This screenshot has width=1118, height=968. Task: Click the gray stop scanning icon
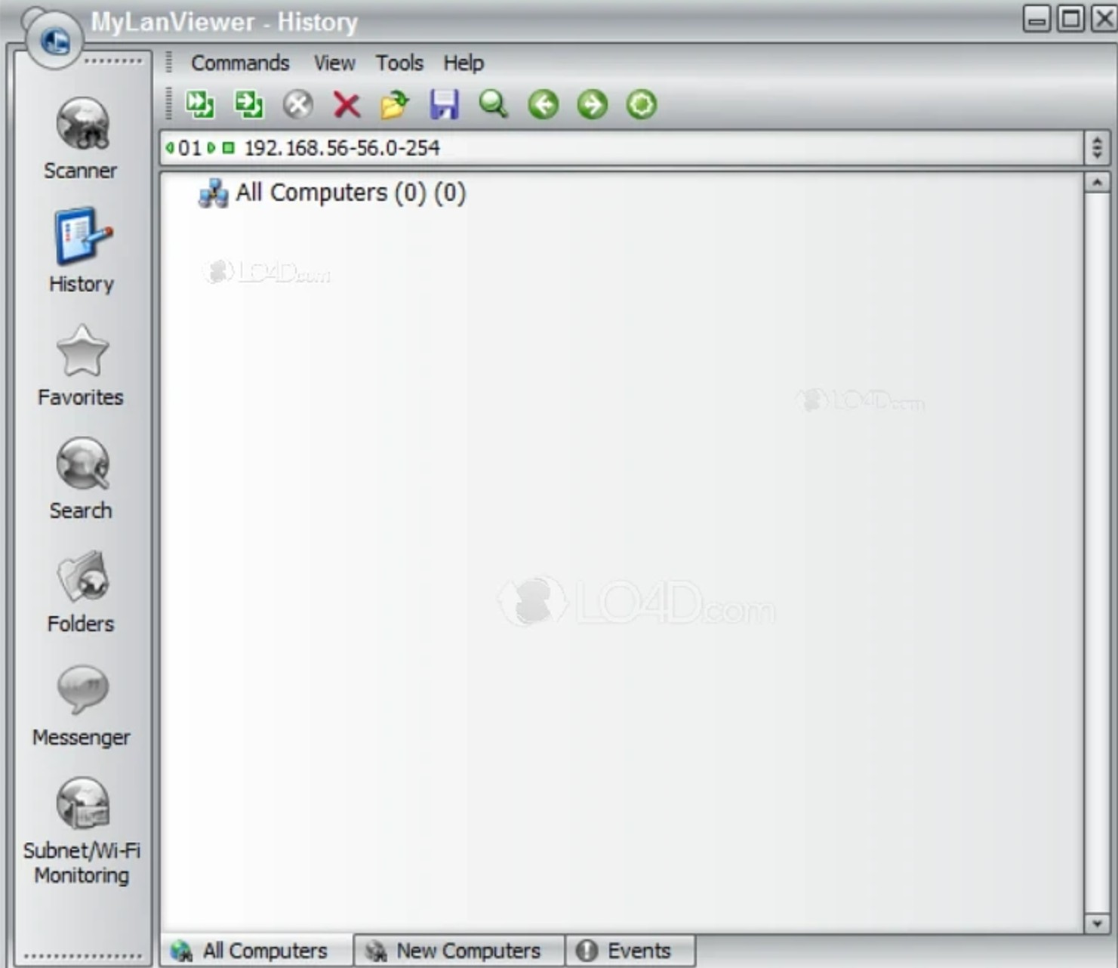298,104
